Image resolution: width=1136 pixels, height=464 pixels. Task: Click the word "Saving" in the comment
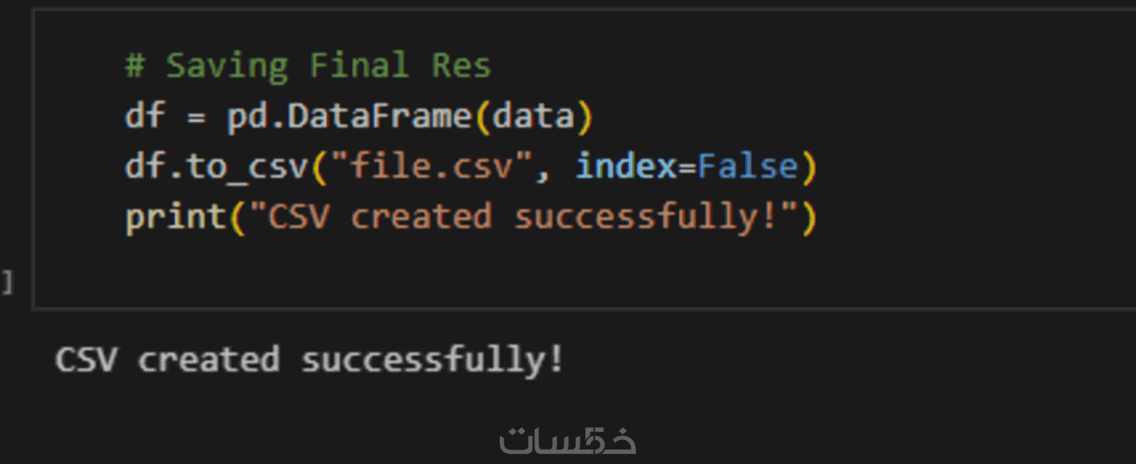click(227, 66)
